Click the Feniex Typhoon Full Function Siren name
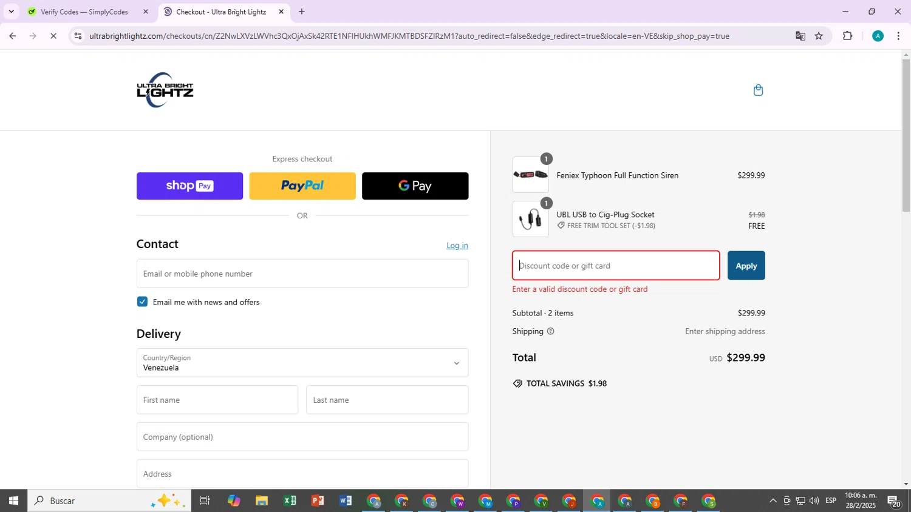This screenshot has width=911, height=512. point(618,175)
